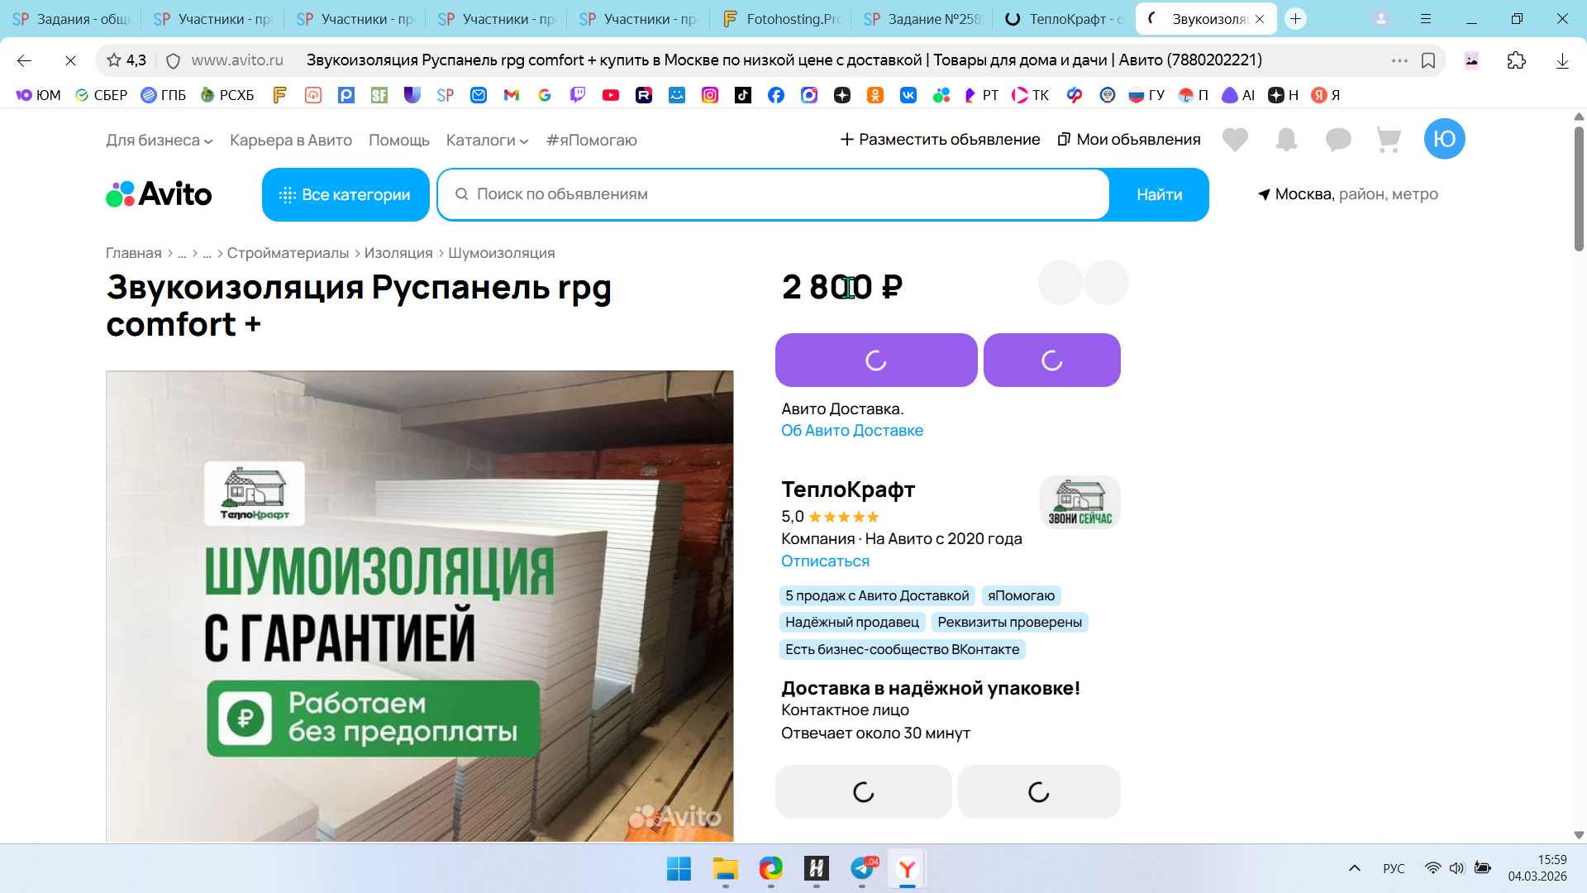Switch to Fotohosting browser tab
This screenshot has height=893, width=1587.
781,19
